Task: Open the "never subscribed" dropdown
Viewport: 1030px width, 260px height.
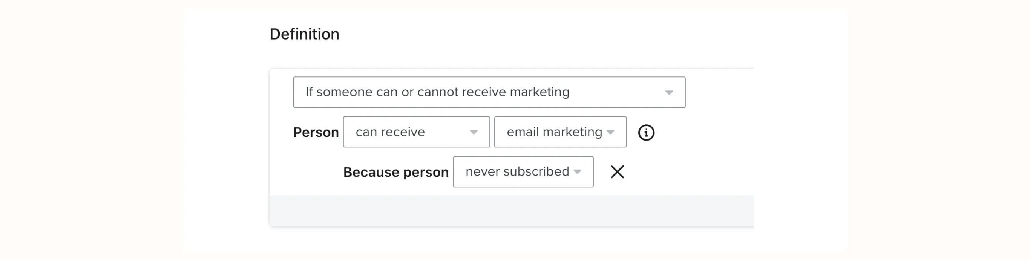Action: coord(523,172)
